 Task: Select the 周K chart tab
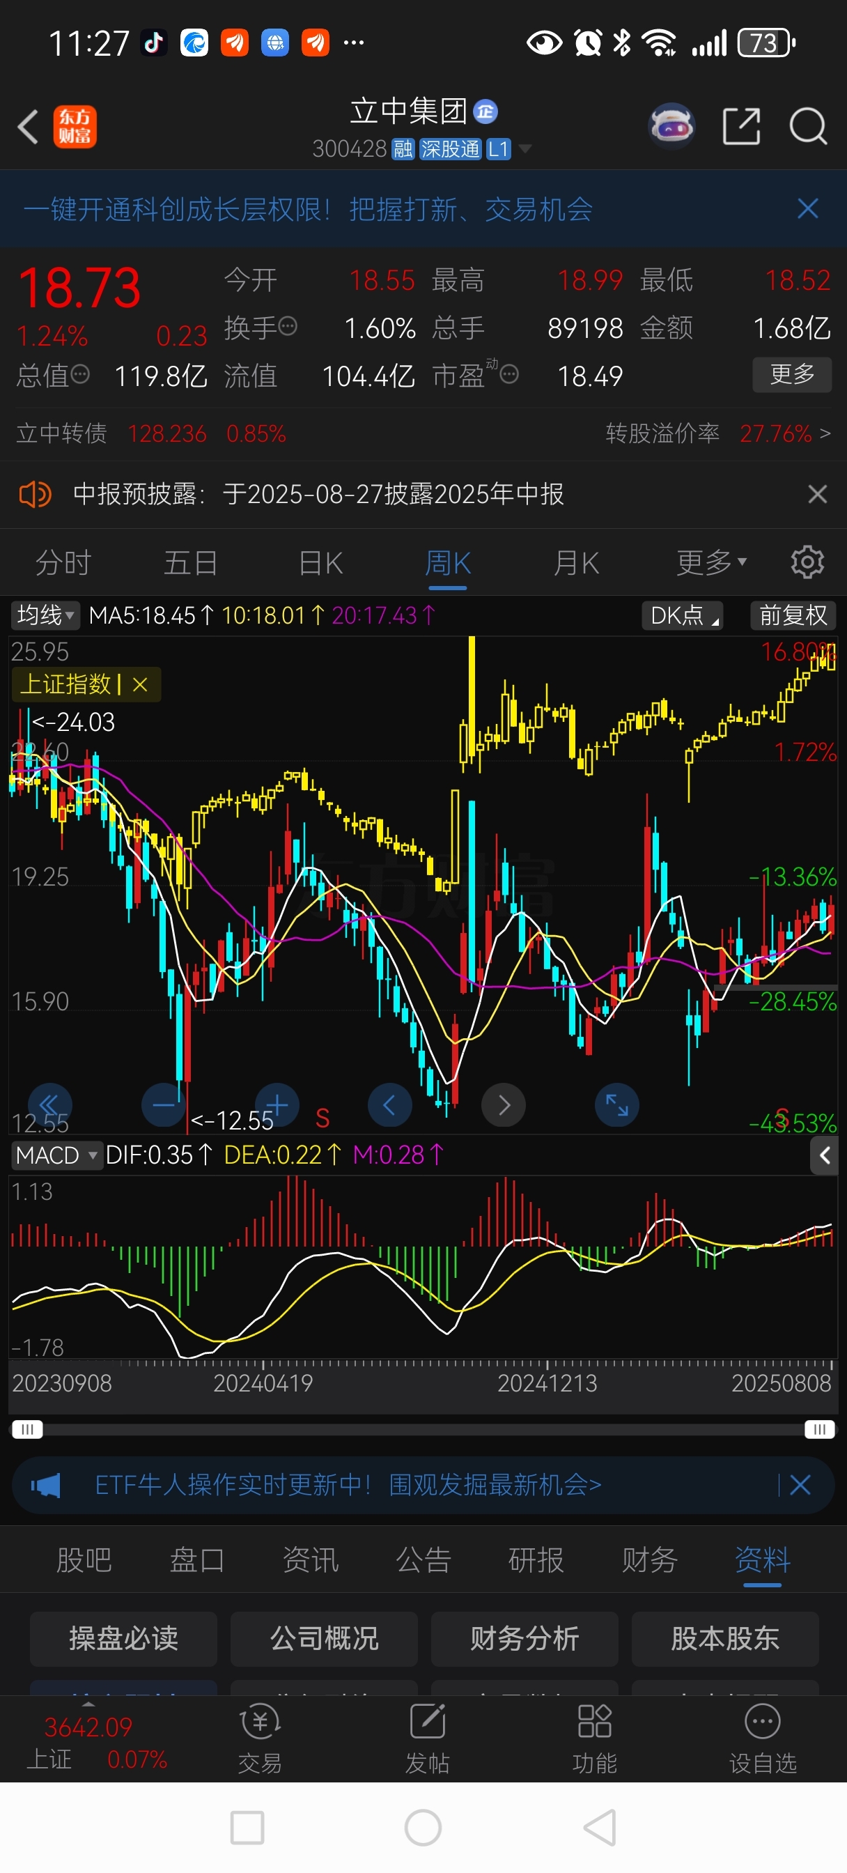point(448,562)
